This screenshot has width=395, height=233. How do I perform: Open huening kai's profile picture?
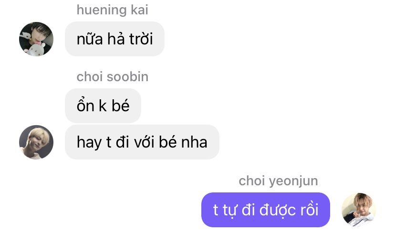[x=36, y=39]
